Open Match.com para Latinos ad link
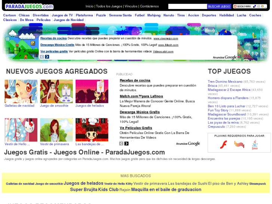The width and height of the screenshot is (272, 204). [x=141, y=96]
